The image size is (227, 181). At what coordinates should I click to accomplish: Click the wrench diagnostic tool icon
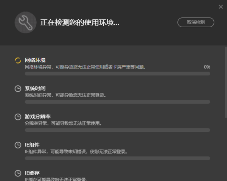[x=25, y=22]
